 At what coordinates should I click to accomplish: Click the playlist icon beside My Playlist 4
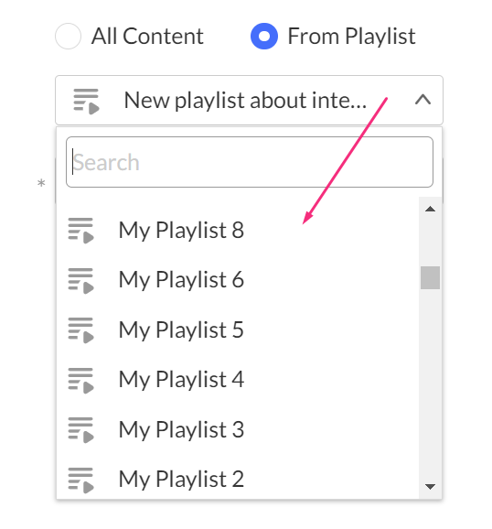[x=80, y=380]
